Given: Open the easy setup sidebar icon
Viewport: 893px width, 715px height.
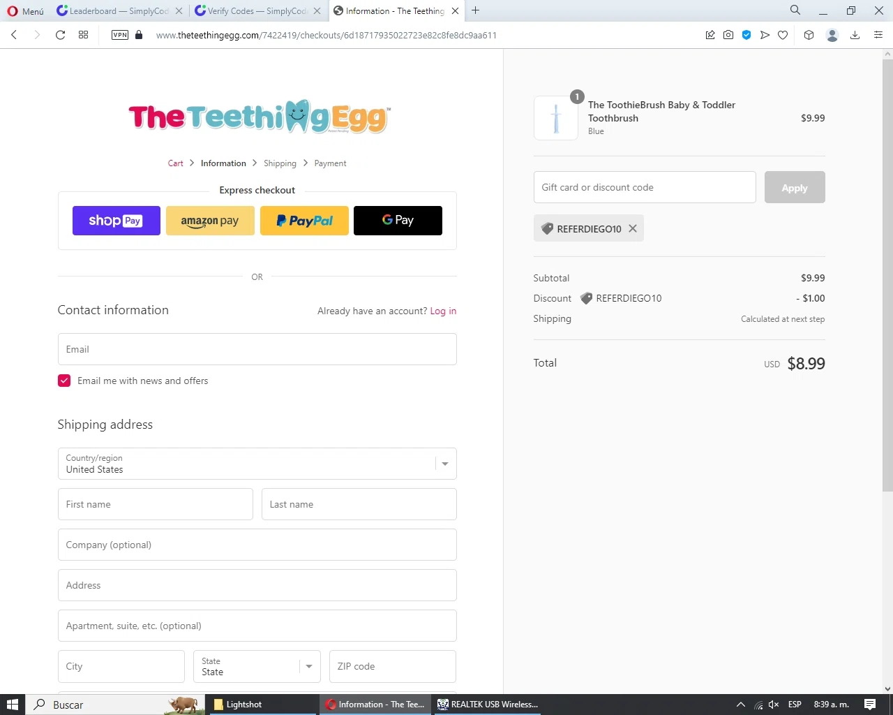Looking at the screenshot, I should point(878,35).
